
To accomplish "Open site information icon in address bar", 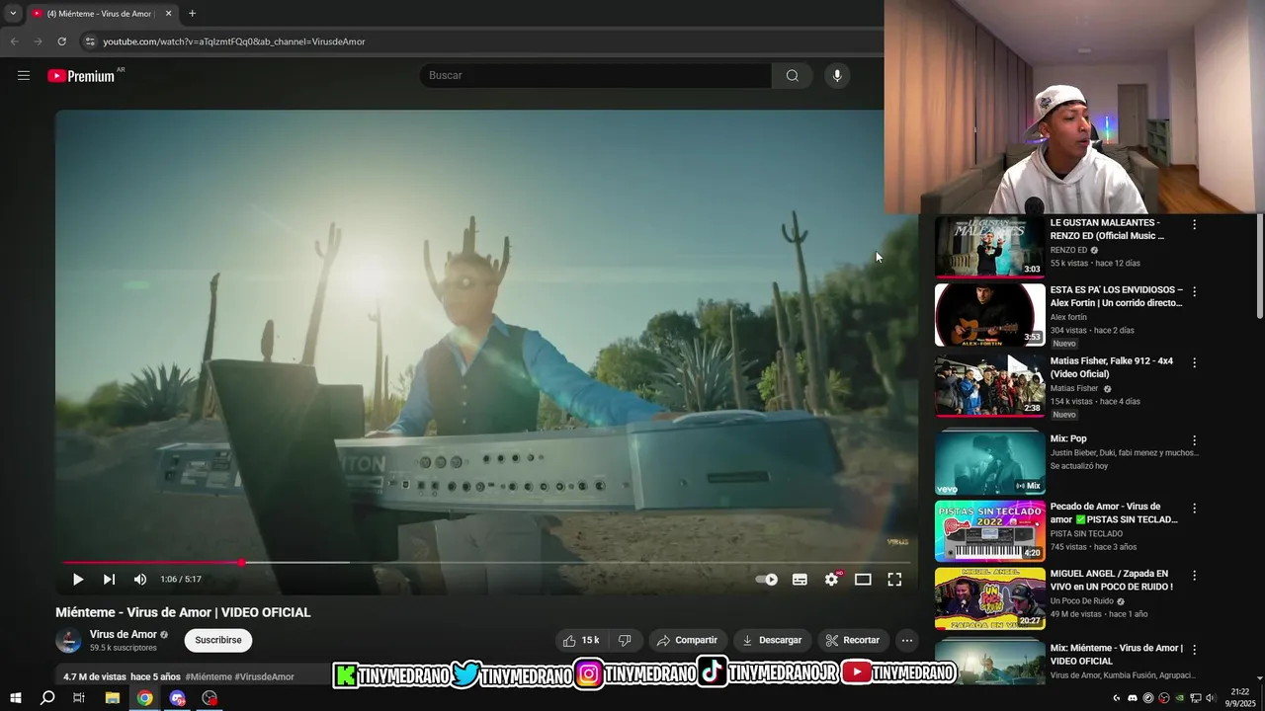I will pyautogui.click(x=90, y=41).
